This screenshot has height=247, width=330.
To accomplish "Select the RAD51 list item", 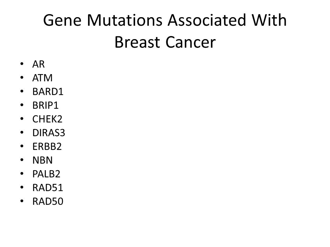I will pos(48,188).
